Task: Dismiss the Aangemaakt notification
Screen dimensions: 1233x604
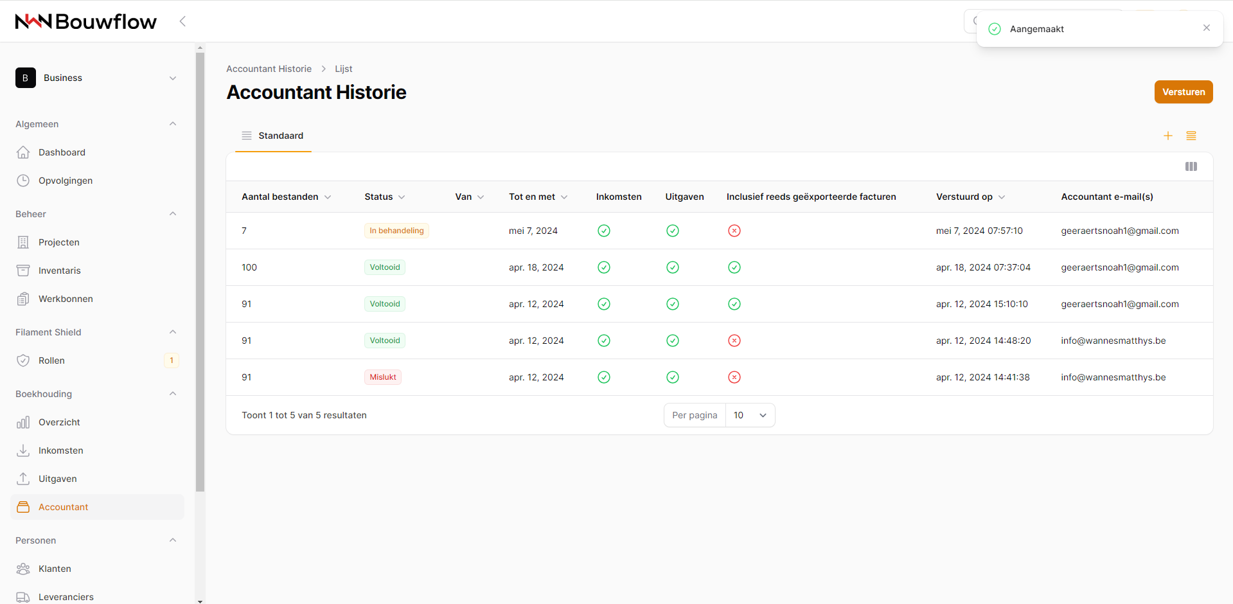Action: point(1207,28)
